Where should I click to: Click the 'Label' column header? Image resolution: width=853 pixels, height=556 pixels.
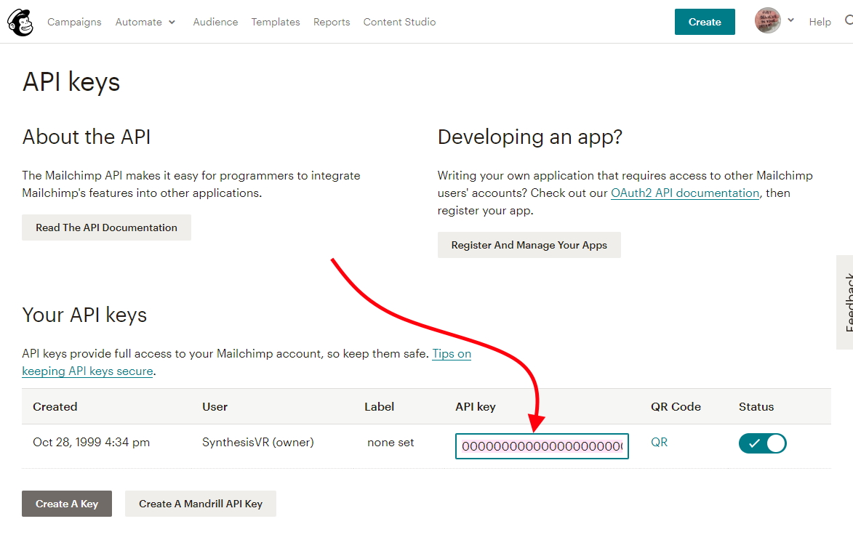pyautogui.click(x=379, y=406)
